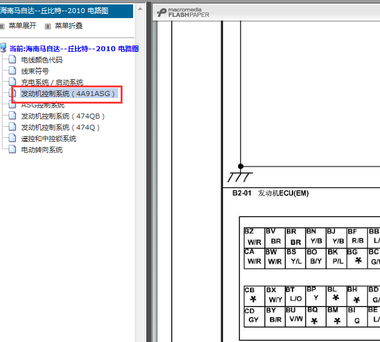This screenshot has height=342, width=380.
Task: Open the 遥控和中控锁系统 page
Action: 49,139
